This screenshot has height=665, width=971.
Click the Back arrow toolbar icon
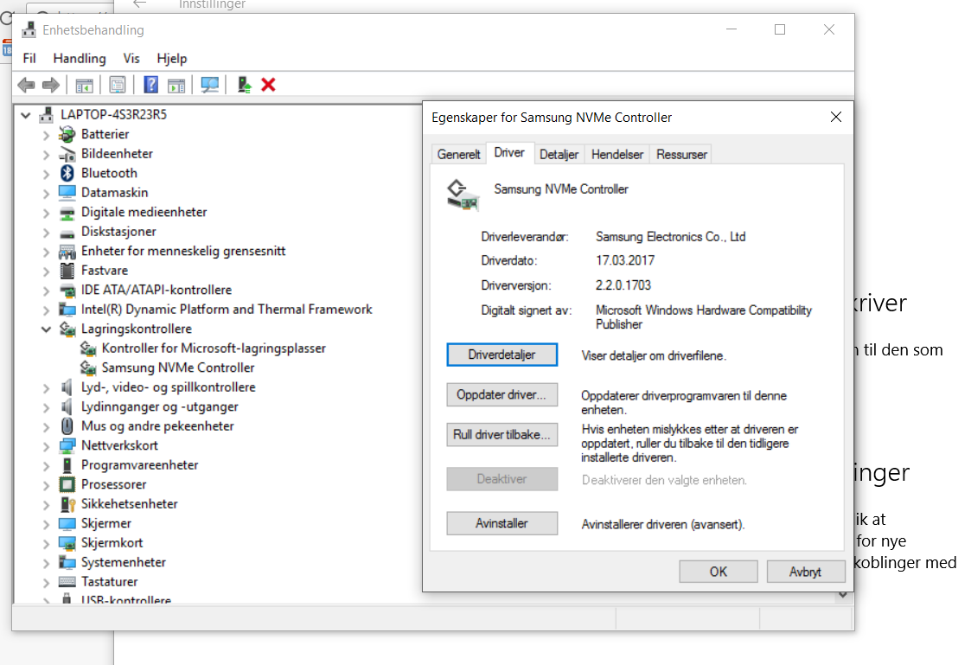(26, 85)
